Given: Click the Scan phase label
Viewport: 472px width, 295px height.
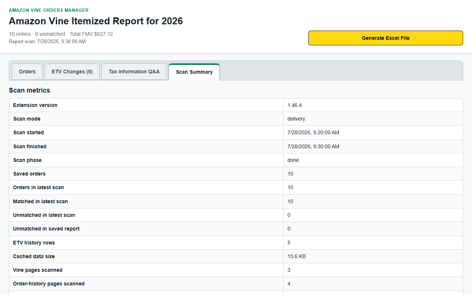Looking at the screenshot, I should pyautogui.click(x=27, y=160).
